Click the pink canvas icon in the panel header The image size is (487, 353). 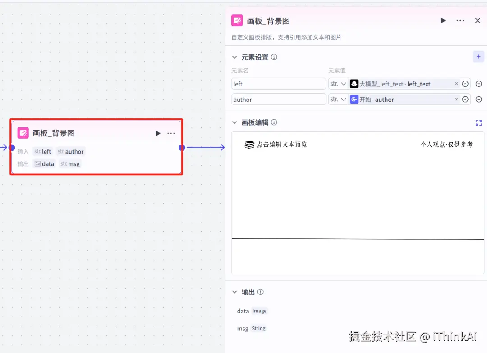pos(237,20)
